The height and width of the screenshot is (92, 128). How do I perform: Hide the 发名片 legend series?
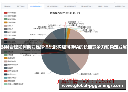click(9, 26)
